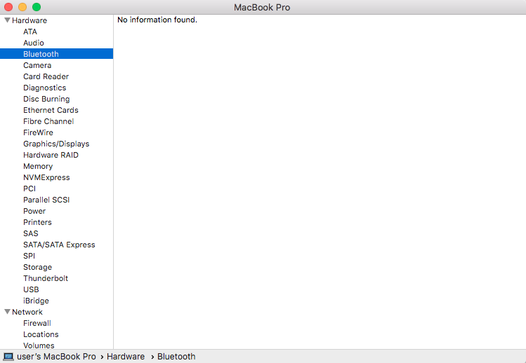Collapse the Network section triangle
The width and height of the screenshot is (526, 363).
pos(7,311)
